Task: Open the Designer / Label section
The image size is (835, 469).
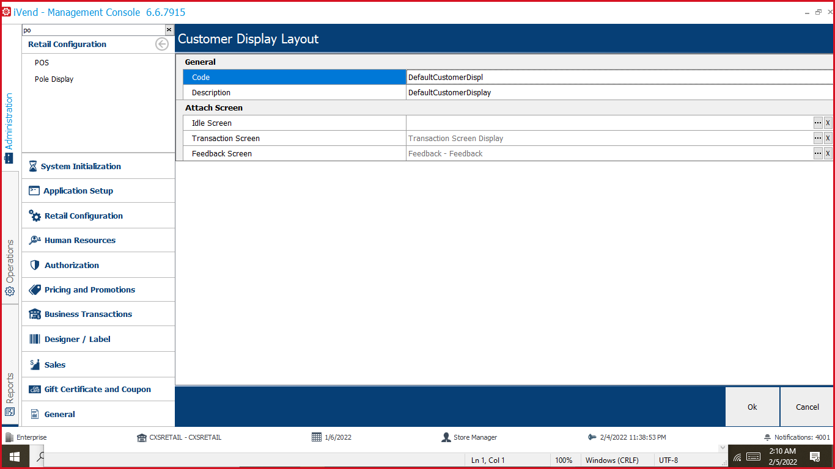Action: tap(98, 339)
